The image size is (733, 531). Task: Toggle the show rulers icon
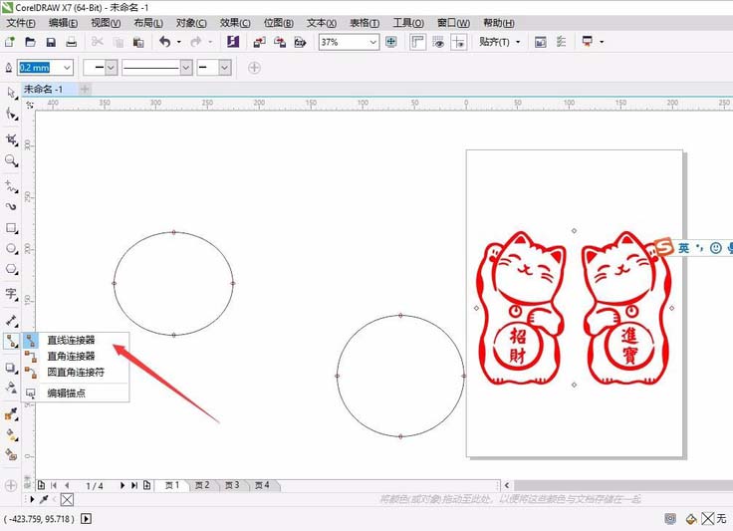tap(417, 42)
